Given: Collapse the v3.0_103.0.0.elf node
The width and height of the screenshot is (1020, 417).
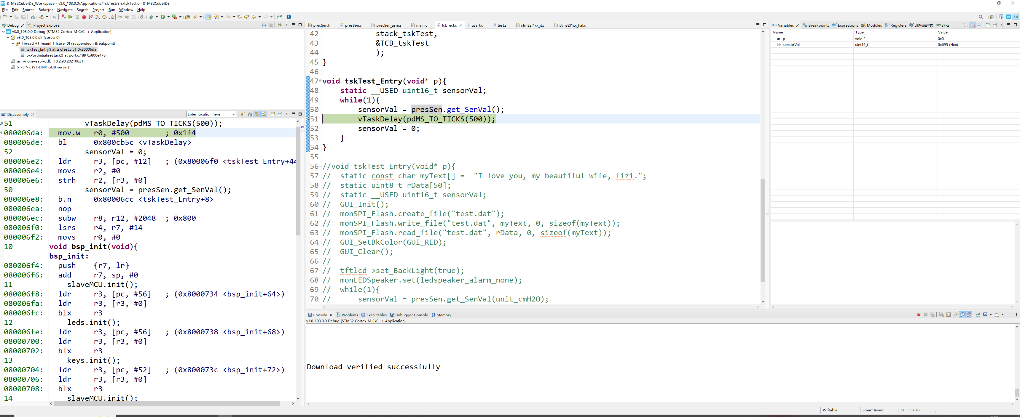Looking at the screenshot, I should coord(8,38).
